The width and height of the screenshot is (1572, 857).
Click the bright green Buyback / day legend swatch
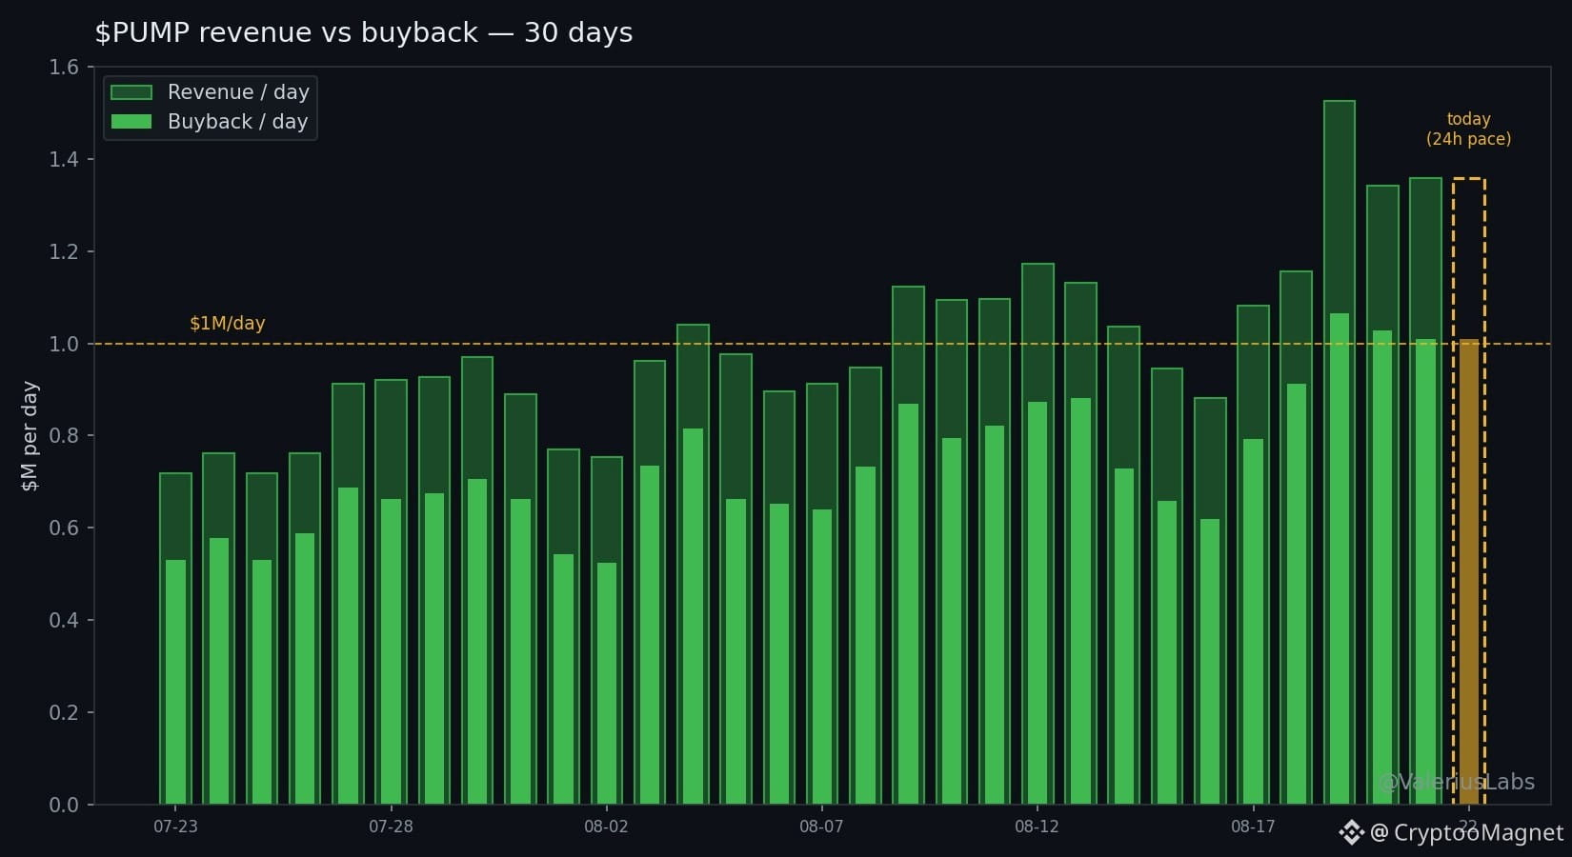pos(131,122)
